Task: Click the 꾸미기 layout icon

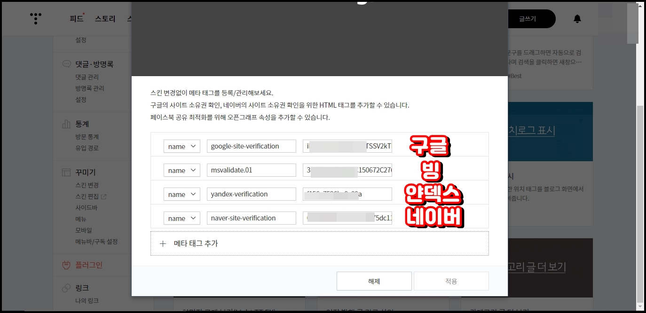Action: point(66,172)
